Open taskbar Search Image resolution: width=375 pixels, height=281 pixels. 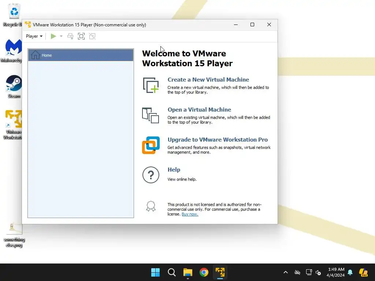tap(172, 272)
